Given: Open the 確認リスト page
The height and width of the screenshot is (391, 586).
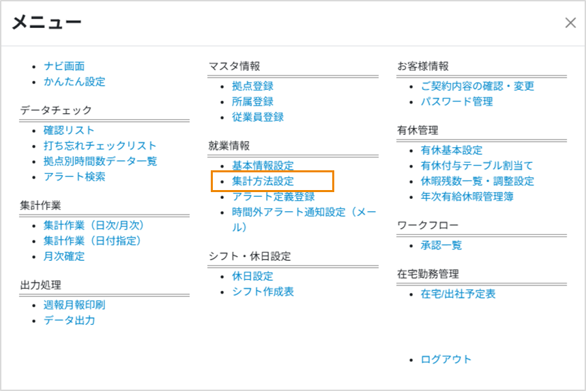Looking at the screenshot, I should (69, 130).
